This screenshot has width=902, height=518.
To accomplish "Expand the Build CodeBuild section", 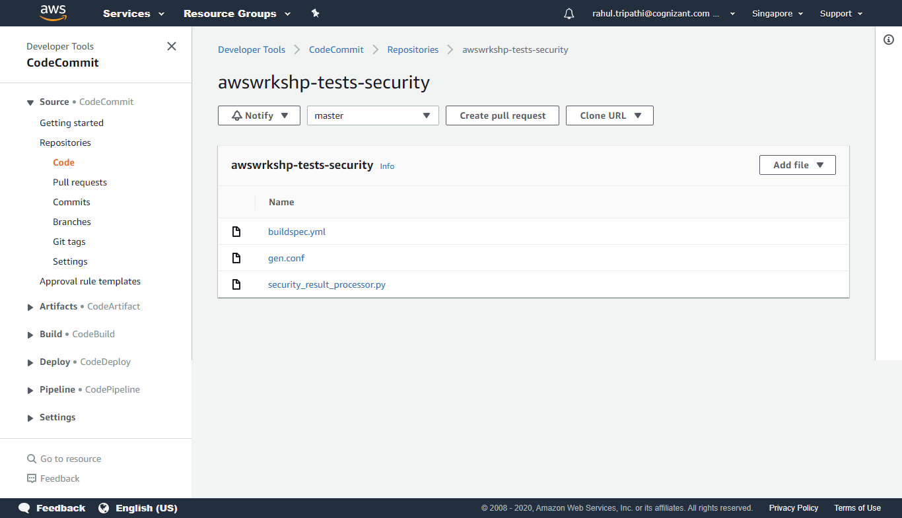I will tap(30, 335).
